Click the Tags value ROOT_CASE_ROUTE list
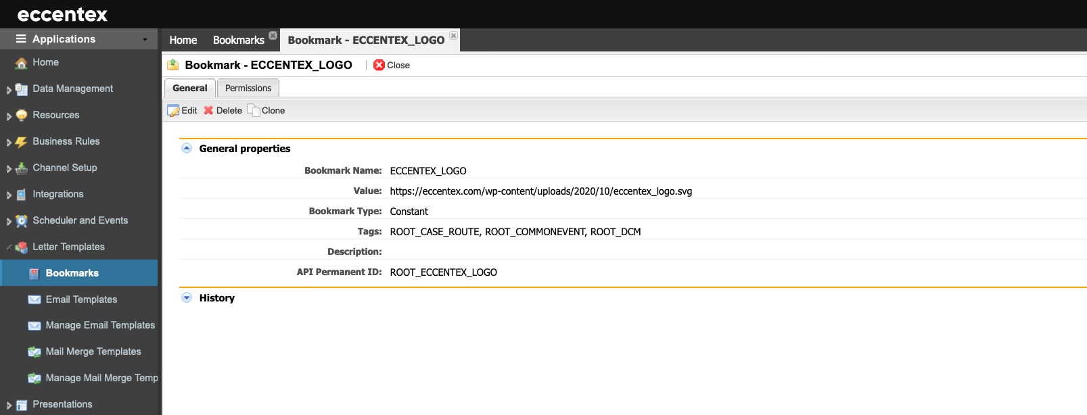1087x415 pixels. 515,232
